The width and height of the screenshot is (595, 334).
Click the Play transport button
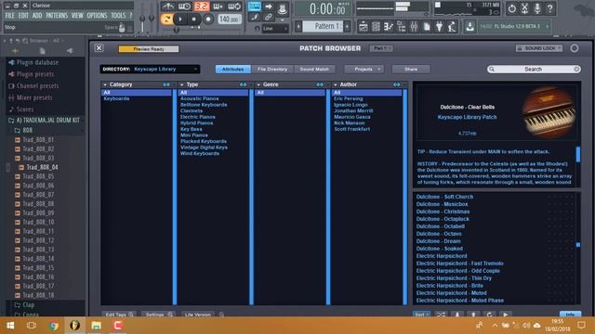pyautogui.click(x=180, y=19)
